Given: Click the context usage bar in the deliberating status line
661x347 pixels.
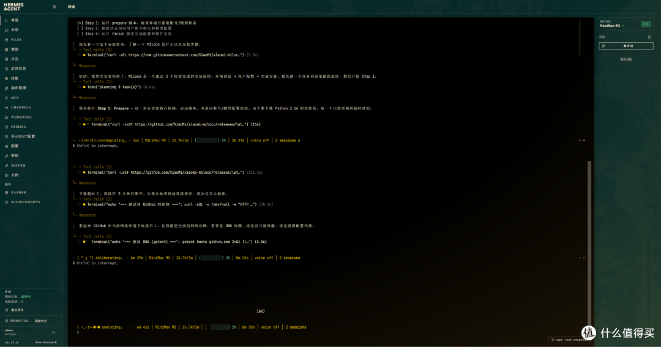Looking at the screenshot, I should pos(211,258).
